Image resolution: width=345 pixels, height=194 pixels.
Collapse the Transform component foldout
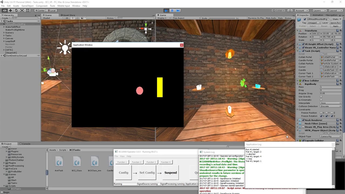click(298, 31)
